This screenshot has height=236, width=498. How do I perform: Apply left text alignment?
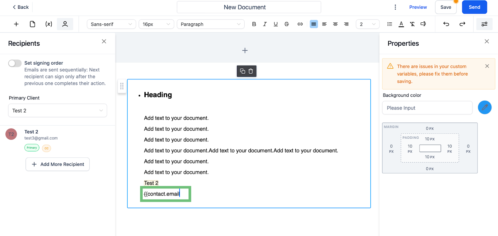coord(324,24)
